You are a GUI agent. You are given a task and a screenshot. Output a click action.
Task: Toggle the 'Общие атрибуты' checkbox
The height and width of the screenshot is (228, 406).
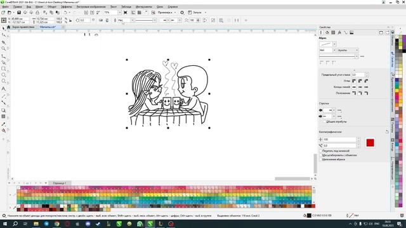325,122
